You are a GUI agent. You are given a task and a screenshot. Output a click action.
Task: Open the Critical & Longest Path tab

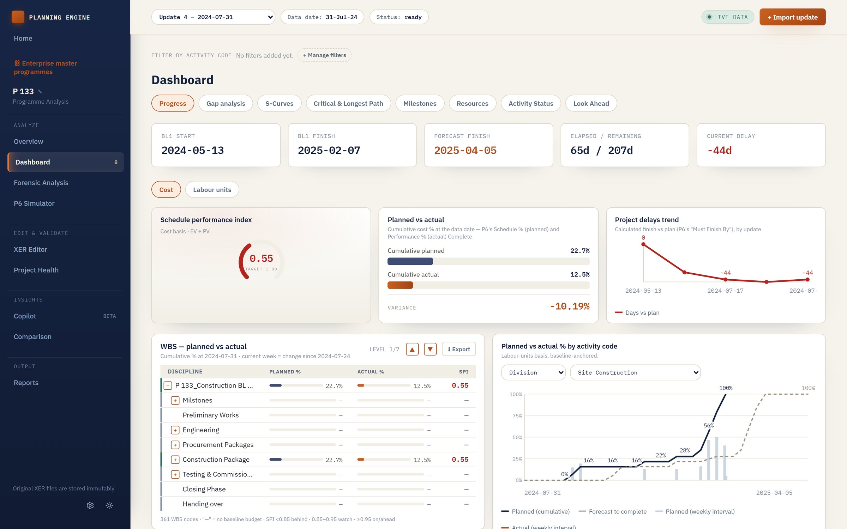click(348, 103)
